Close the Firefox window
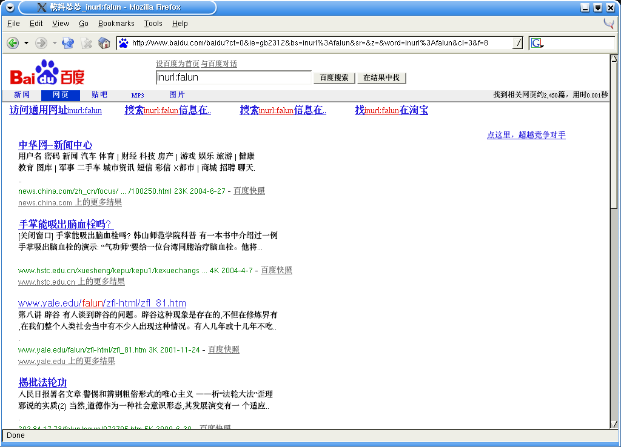 [610, 7]
